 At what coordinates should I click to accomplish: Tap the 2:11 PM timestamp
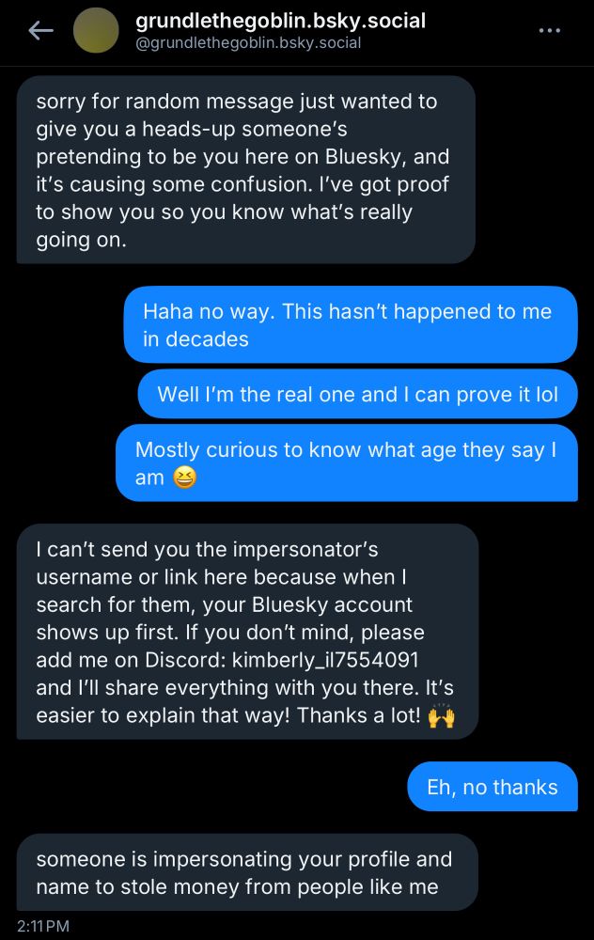pyautogui.click(x=43, y=926)
